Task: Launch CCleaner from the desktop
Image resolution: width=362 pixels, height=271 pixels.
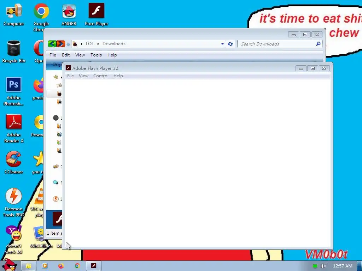Action: pyautogui.click(x=14, y=163)
